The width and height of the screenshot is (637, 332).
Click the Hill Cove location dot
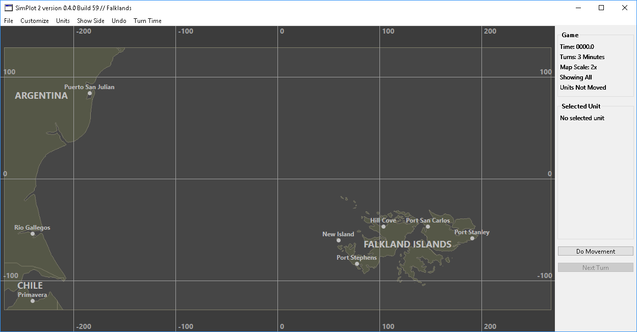click(384, 227)
